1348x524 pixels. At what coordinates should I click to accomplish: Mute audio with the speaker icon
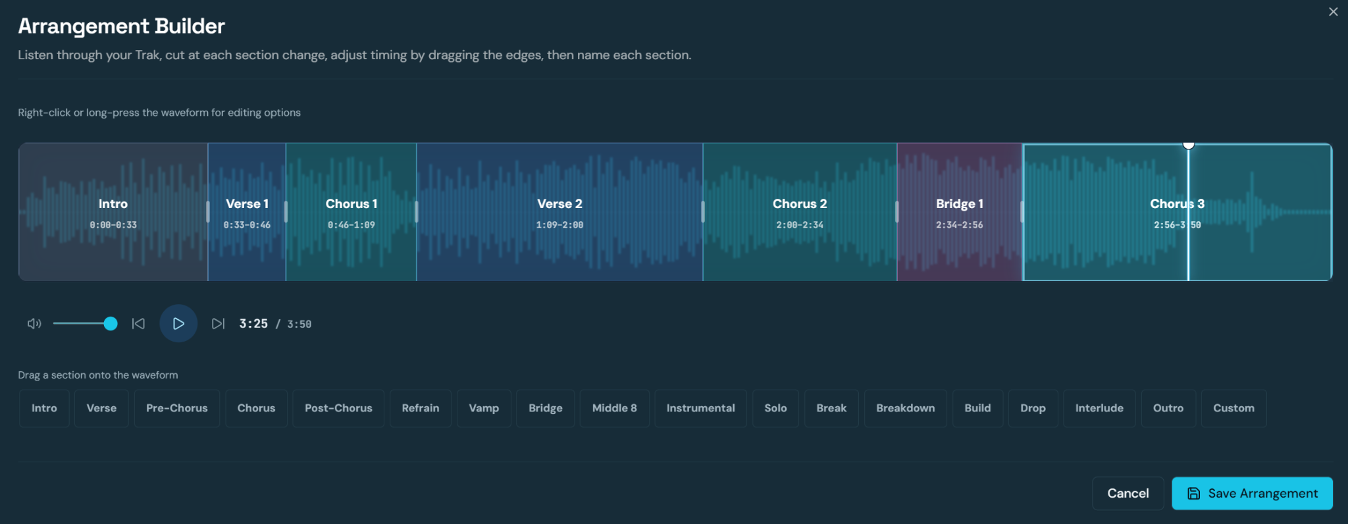pos(34,323)
